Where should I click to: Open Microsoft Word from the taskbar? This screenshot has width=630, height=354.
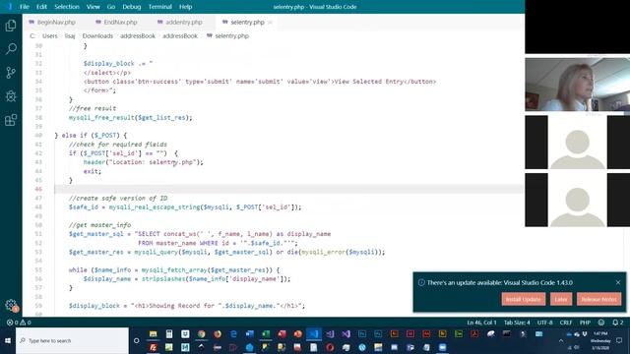249,334
